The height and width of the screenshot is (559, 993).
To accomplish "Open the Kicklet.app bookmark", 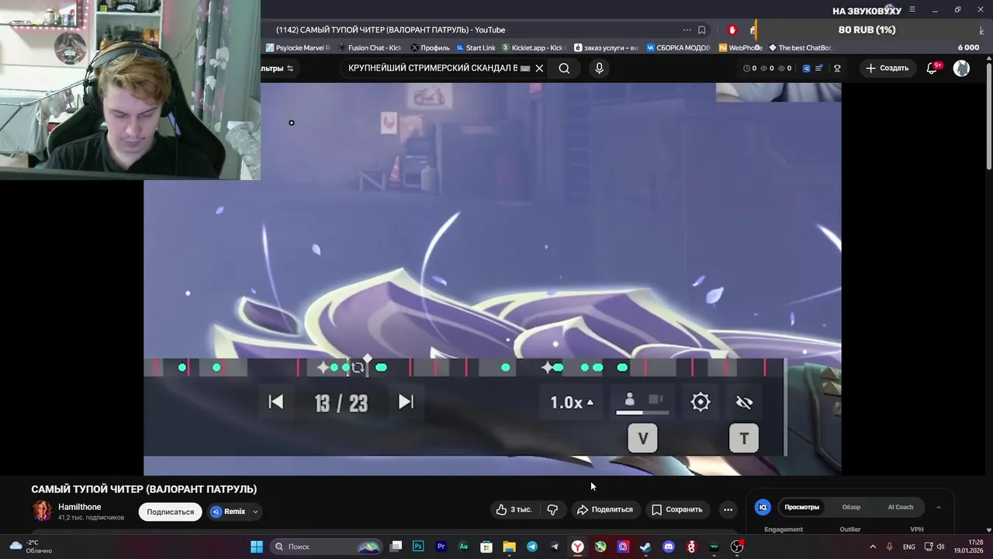I will click(535, 48).
